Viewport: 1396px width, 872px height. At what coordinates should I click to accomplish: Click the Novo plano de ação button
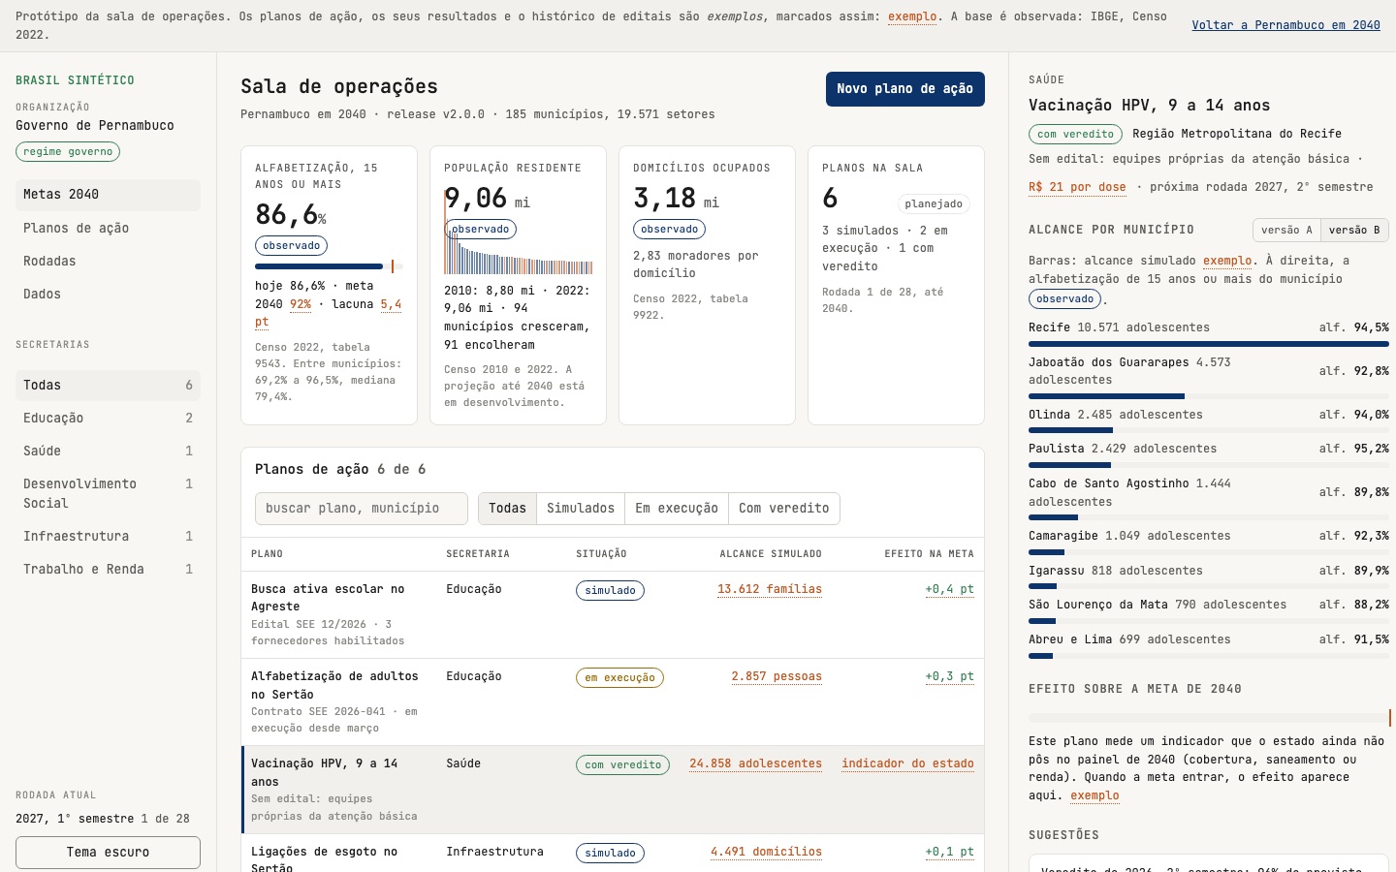coord(904,89)
